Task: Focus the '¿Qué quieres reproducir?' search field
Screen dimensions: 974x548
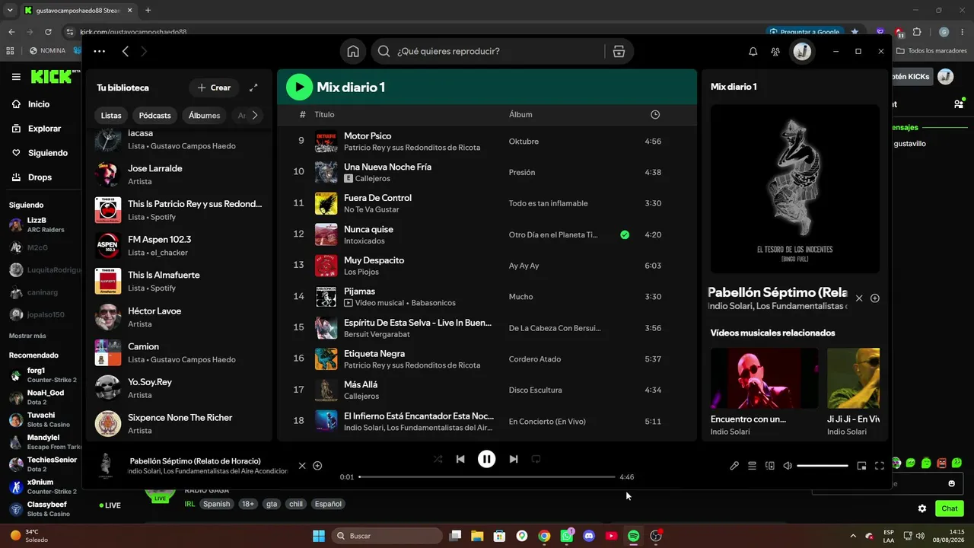Action: [487, 52]
